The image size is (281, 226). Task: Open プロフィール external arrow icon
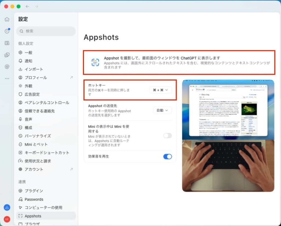(72, 77)
